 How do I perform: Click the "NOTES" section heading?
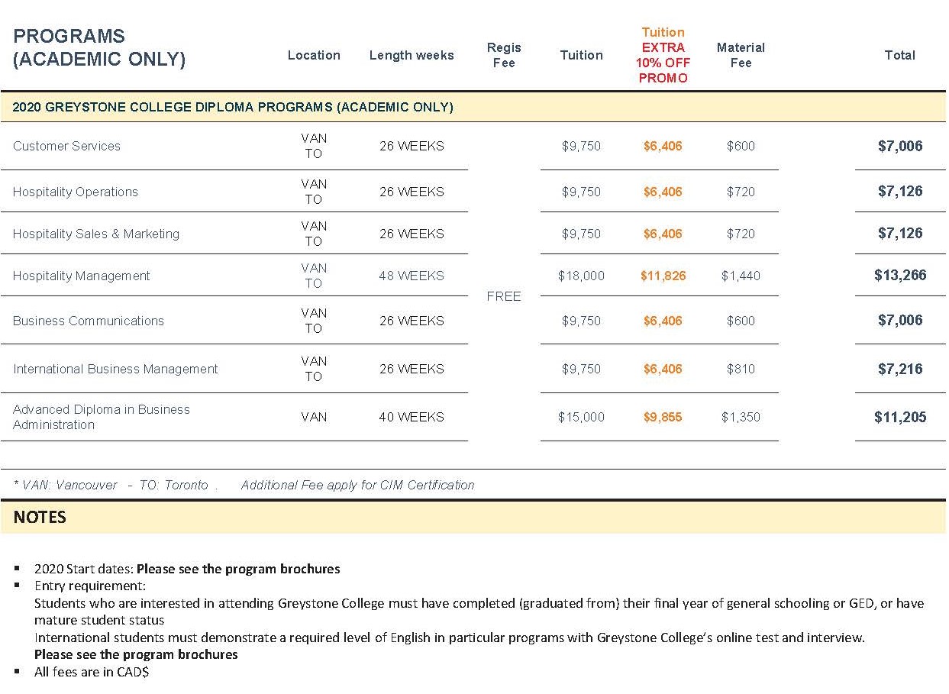pos(40,517)
